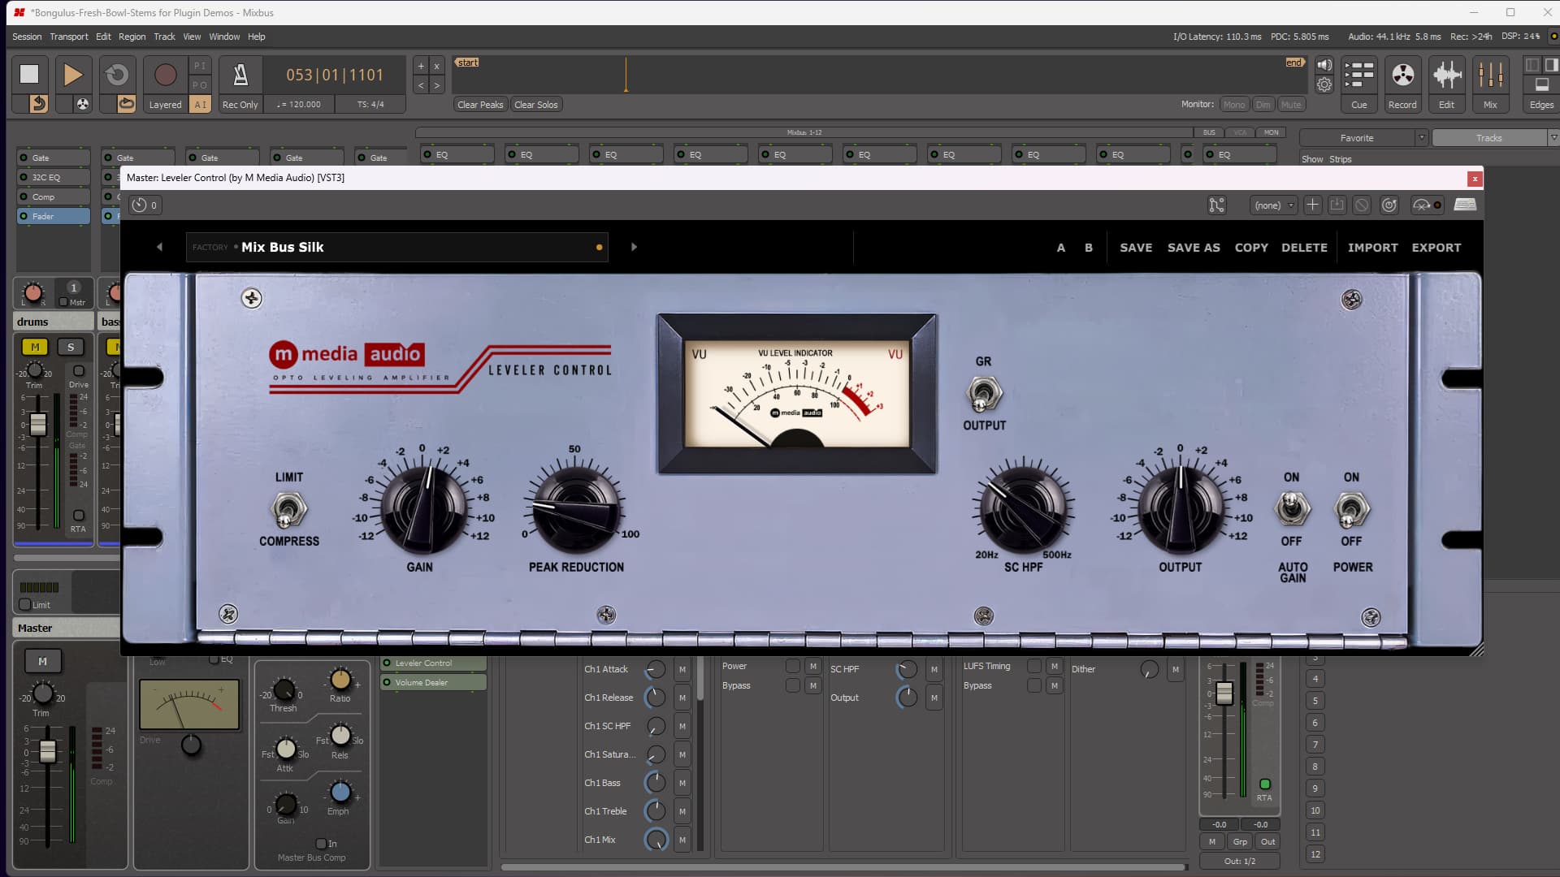Switch to the Record page
Image resolution: width=1560 pixels, height=877 pixels.
tap(1402, 84)
